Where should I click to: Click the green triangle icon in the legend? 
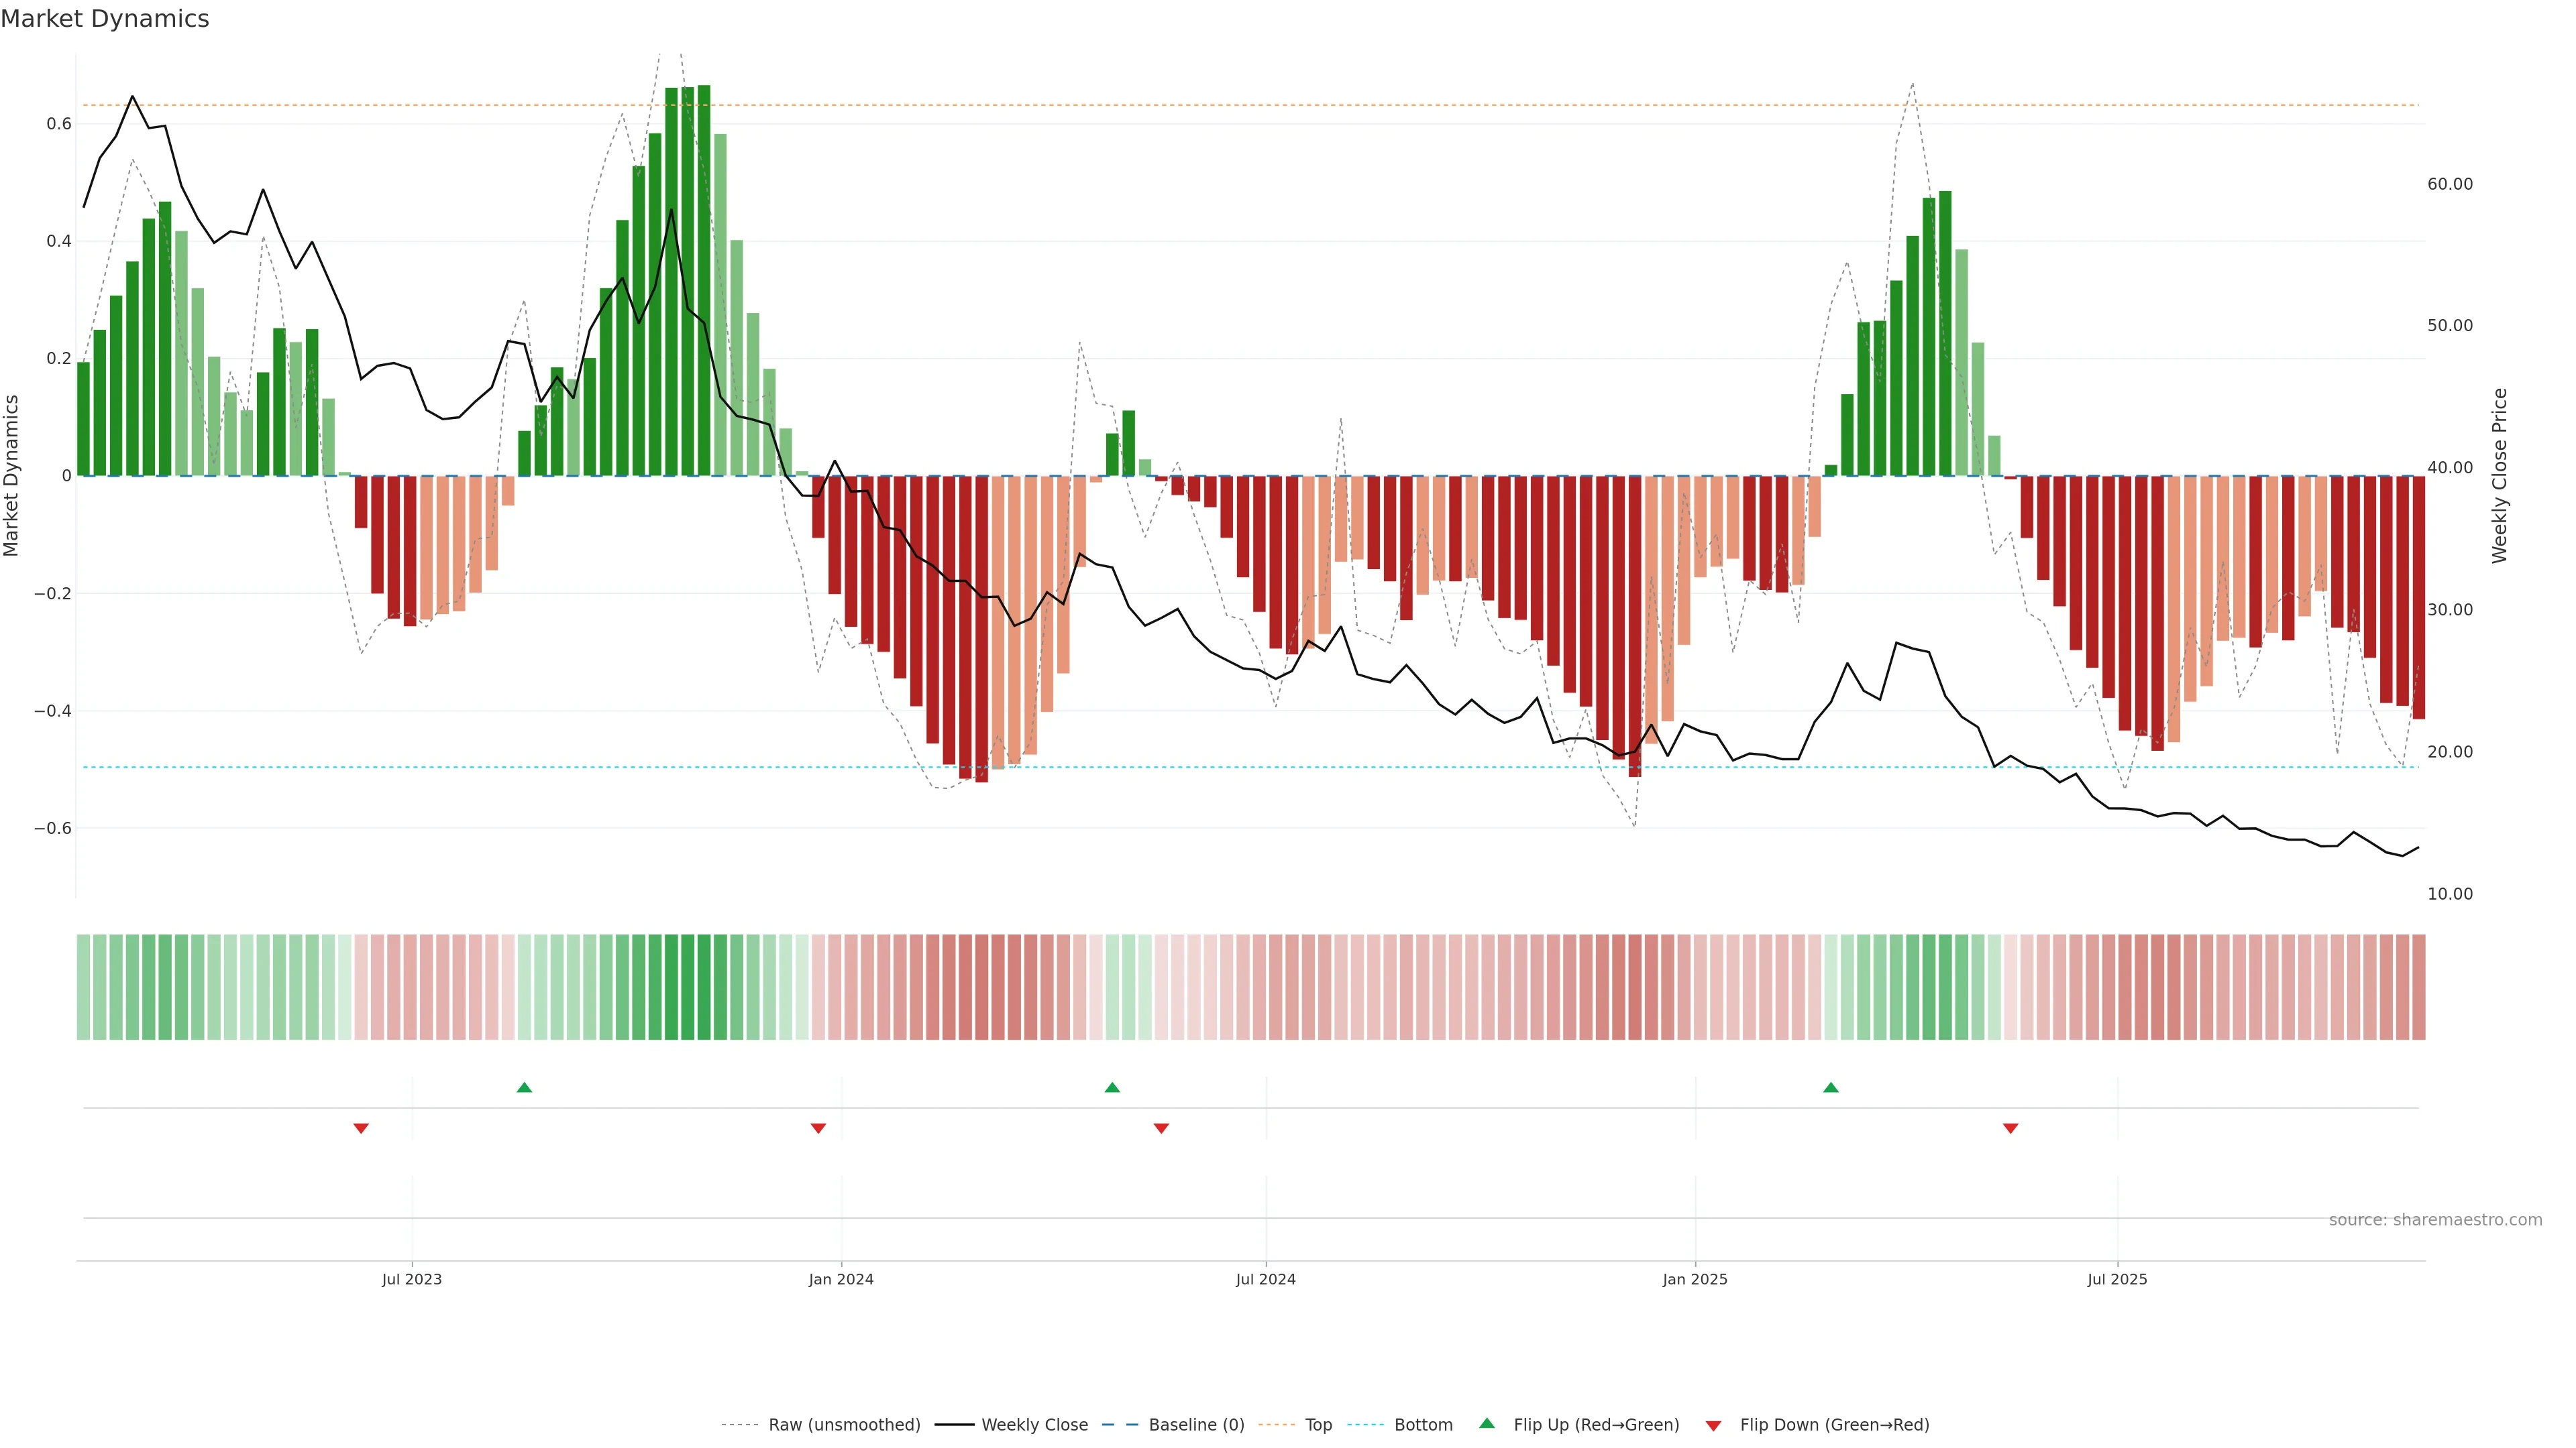[1487, 1423]
